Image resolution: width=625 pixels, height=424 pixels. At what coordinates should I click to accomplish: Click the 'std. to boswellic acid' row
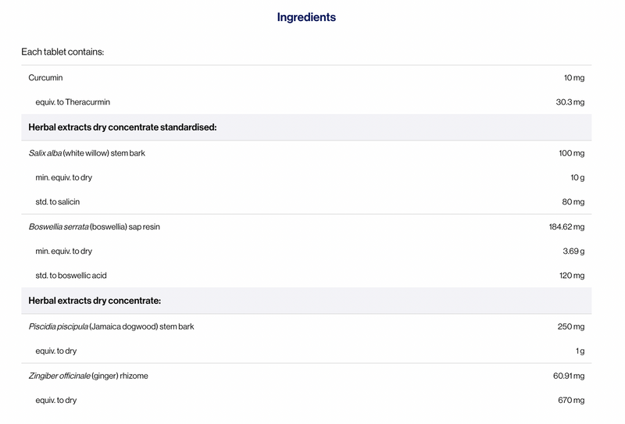[x=306, y=276]
